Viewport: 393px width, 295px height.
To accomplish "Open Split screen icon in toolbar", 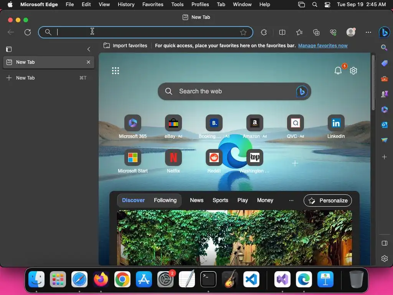I will [282, 32].
